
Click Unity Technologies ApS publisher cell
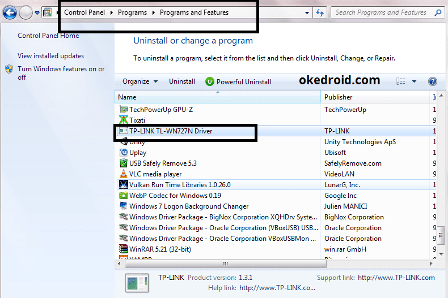pos(360,142)
